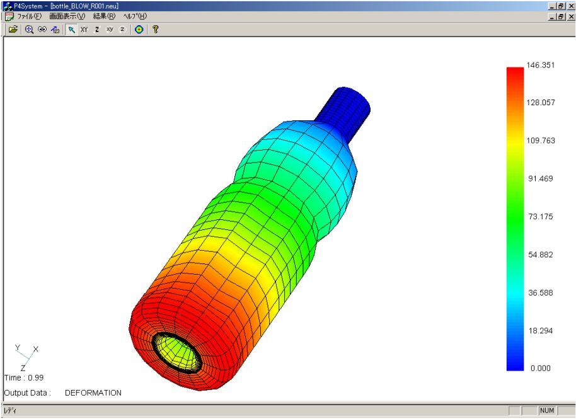Image resolution: width=576 pixels, height=419 pixels.
Task: Click the P4System title bar icon
Action: pos(8,6)
